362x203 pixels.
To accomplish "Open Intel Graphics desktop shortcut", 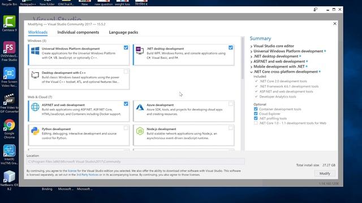I will click(x=9, y=155).
